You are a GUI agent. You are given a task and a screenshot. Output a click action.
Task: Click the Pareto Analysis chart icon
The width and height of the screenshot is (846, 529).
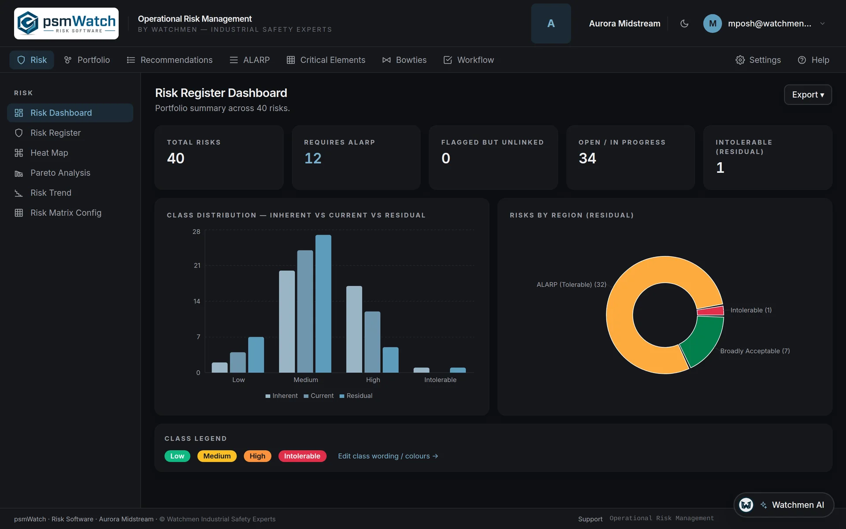pyautogui.click(x=19, y=173)
